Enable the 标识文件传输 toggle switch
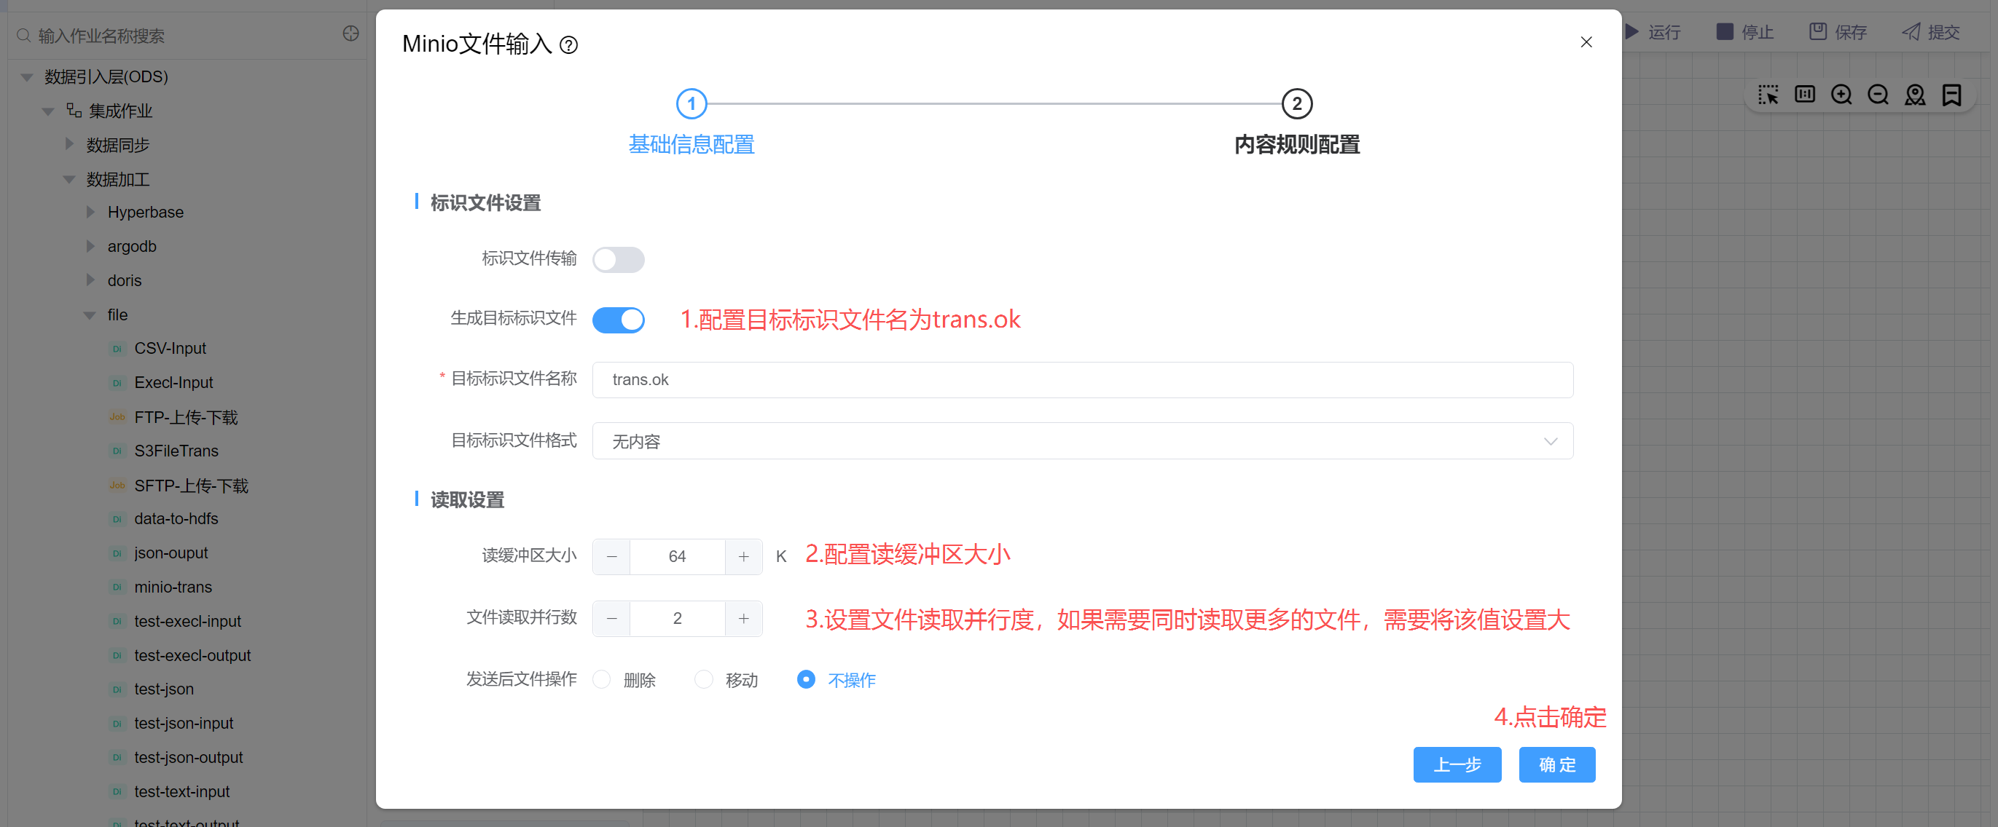1998x827 pixels. (618, 259)
